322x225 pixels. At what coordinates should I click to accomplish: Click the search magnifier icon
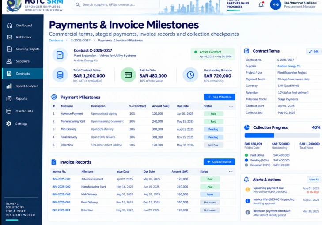(x=77, y=4)
